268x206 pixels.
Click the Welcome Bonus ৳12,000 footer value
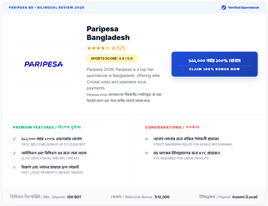[x=162, y=197]
